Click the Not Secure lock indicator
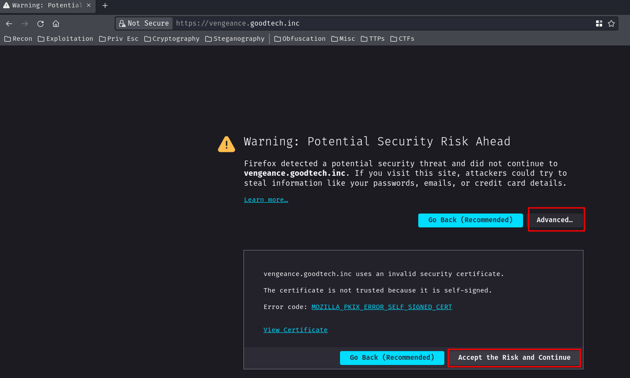This screenshot has width=630, height=378. [144, 23]
